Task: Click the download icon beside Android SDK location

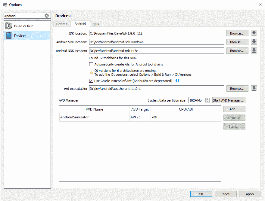Action: click(x=254, y=42)
